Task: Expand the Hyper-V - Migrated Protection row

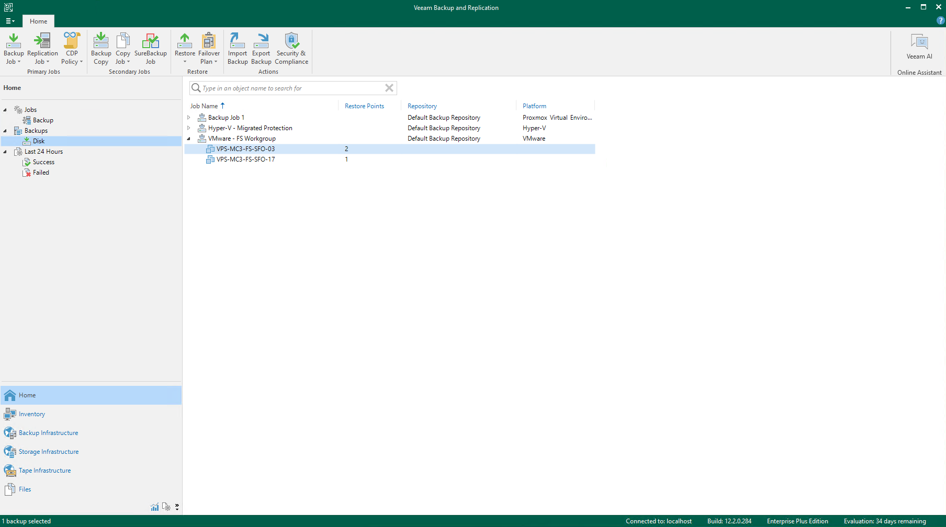Action: (189, 128)
